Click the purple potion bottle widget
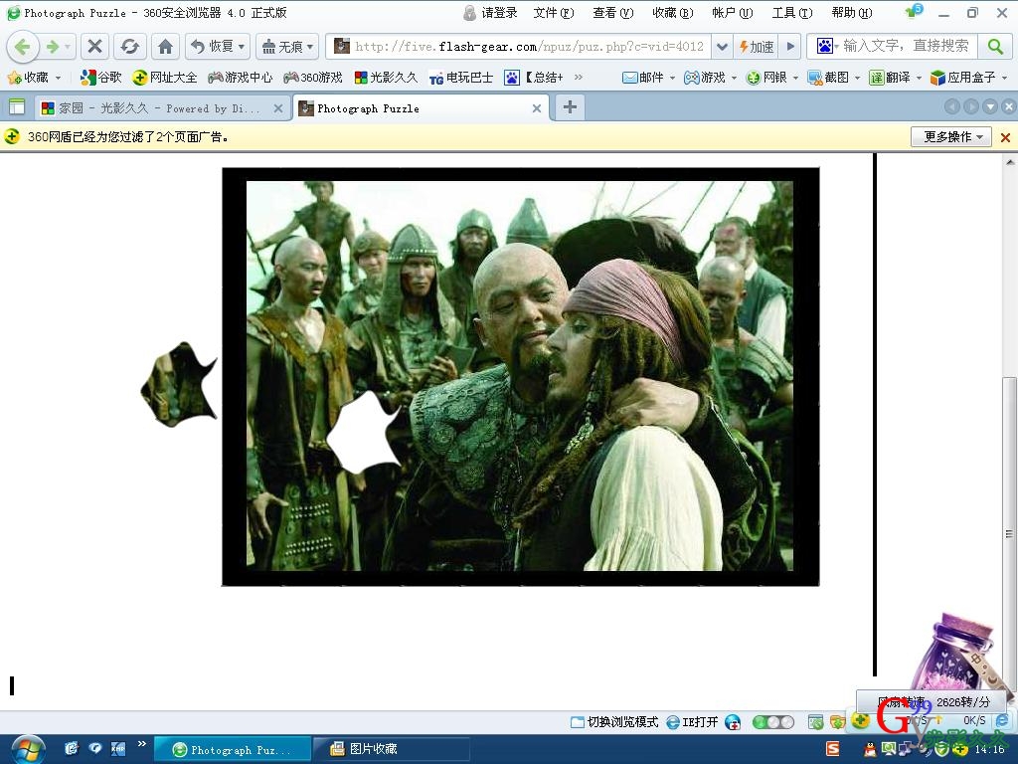The width and height of the screenshot is (1018, 764). pyautogui.click(x=959, y=653)
